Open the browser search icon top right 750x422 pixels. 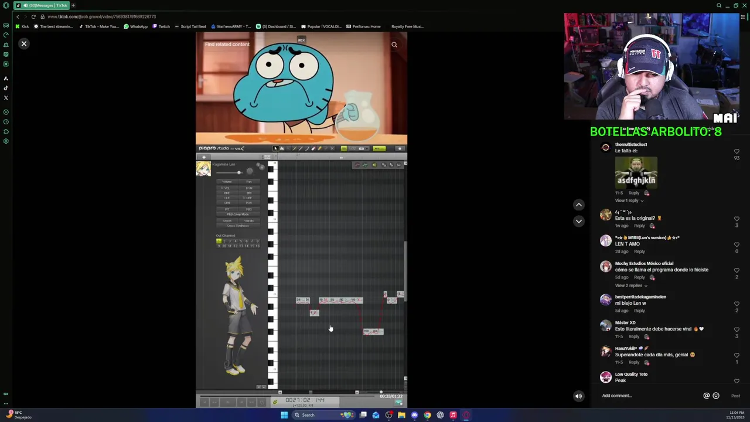pyautogui.click(x=719, y=5)
